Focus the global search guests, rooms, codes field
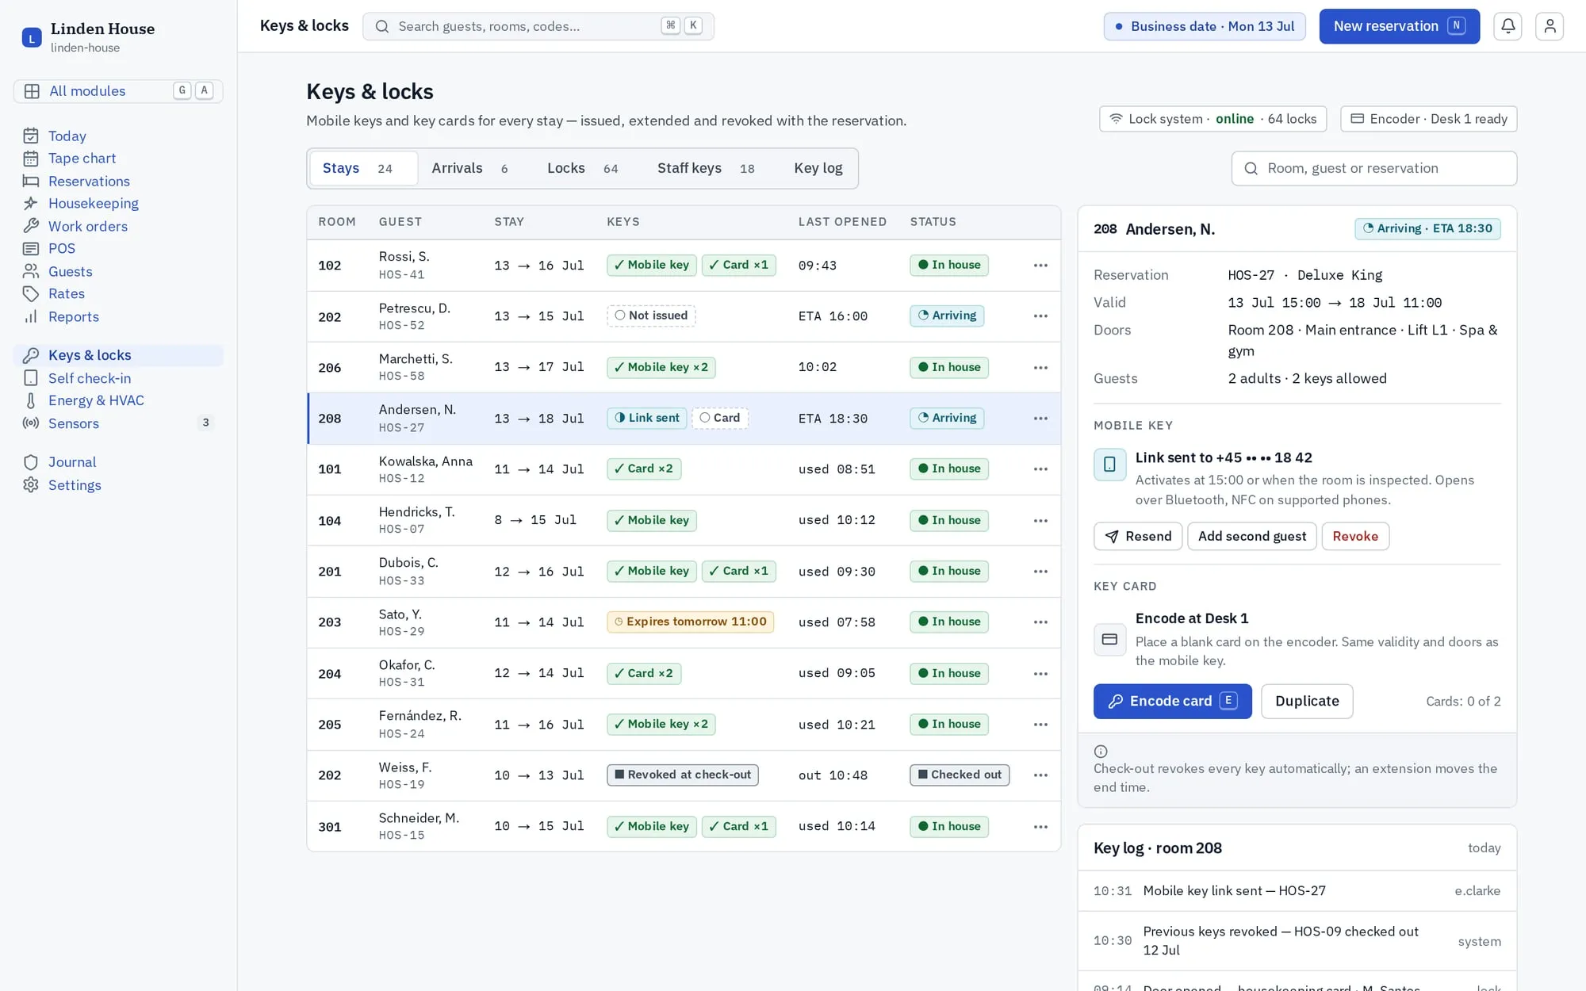 (x=538, y=26)
